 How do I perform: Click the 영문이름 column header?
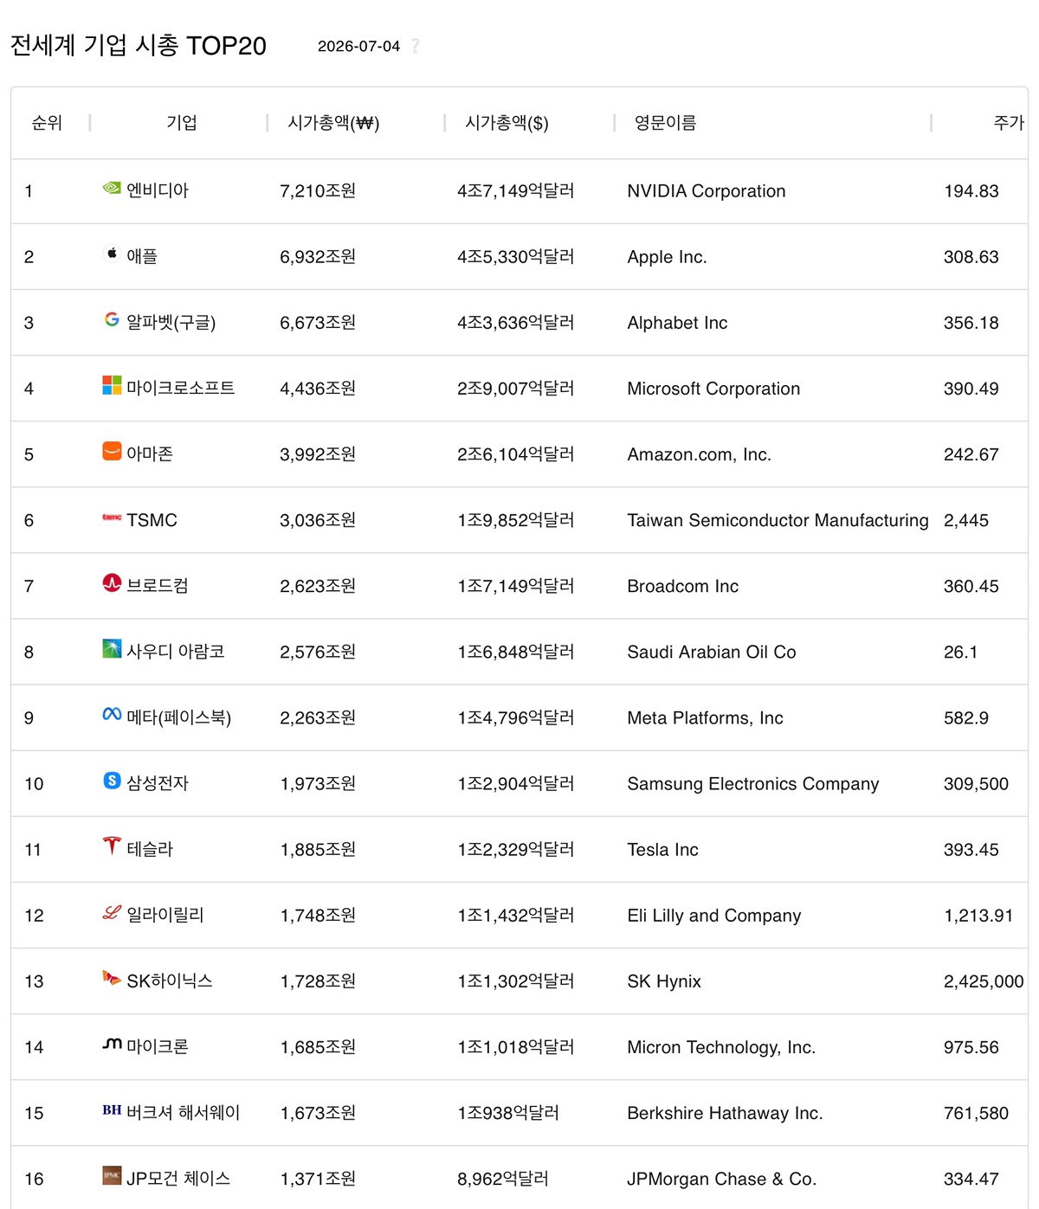coord(665,123)
